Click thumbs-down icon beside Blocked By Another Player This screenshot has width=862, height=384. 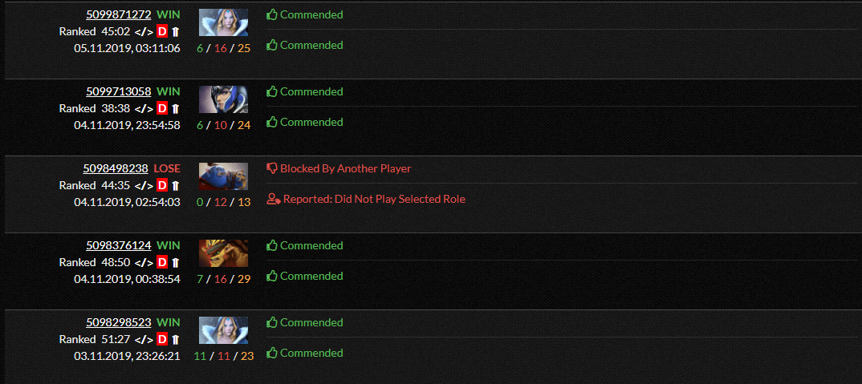point(271,169)
